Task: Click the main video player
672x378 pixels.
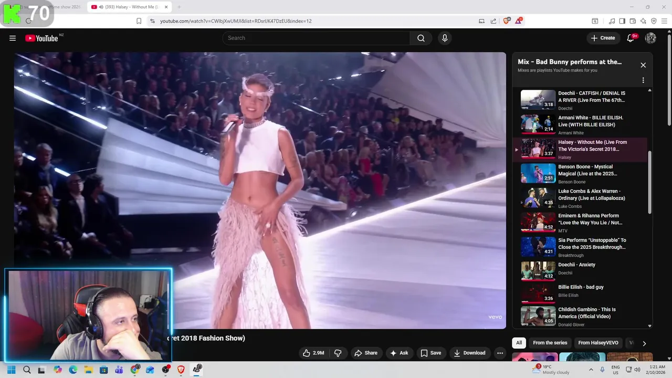Action: coord(260,190)
